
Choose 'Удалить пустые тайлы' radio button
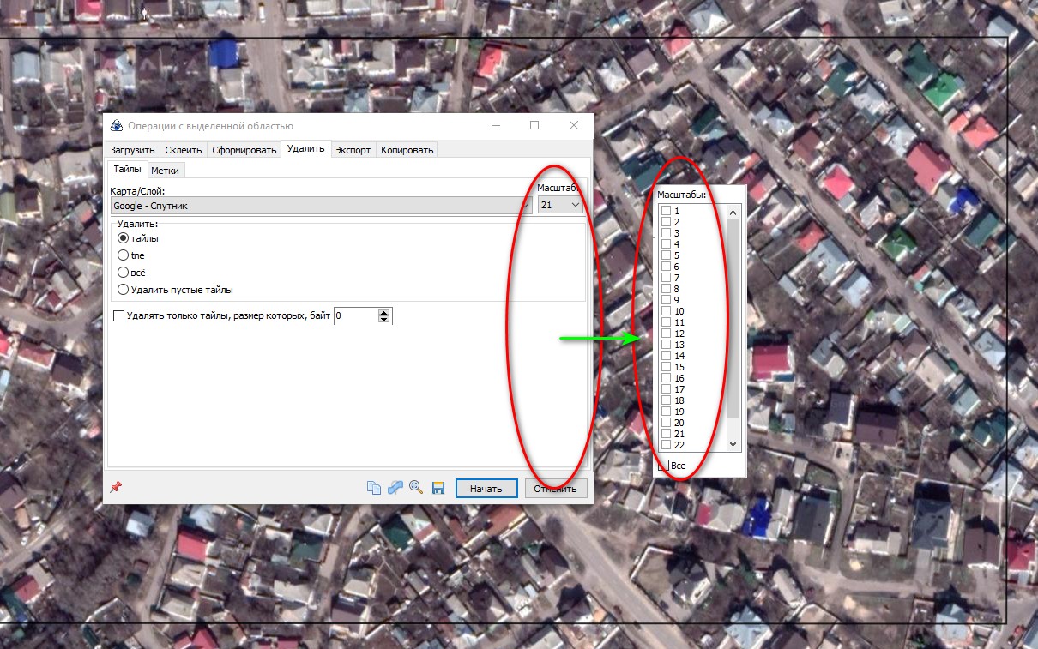tap(124, 290)
